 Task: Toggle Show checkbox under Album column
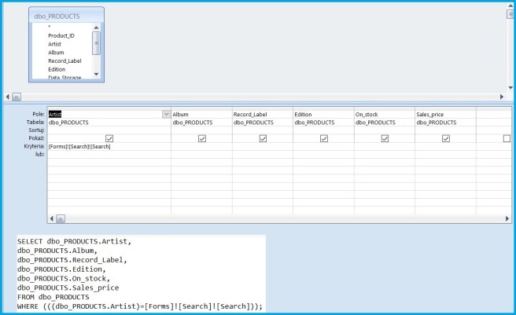[x=202, y=138]
